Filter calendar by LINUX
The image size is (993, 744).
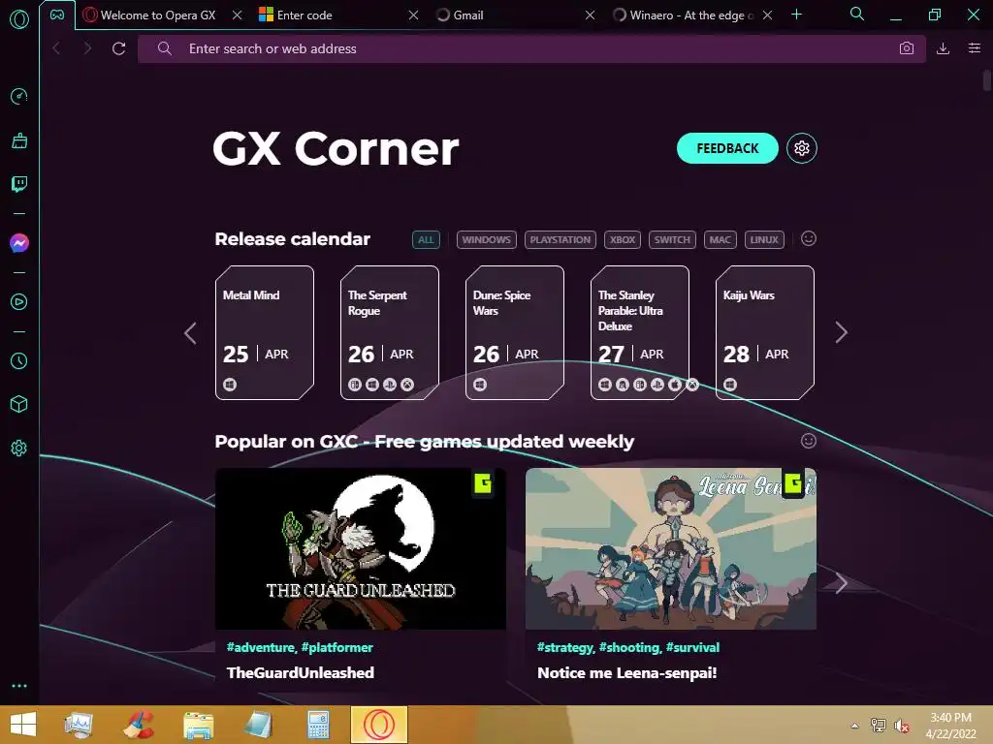coord(764,240)
